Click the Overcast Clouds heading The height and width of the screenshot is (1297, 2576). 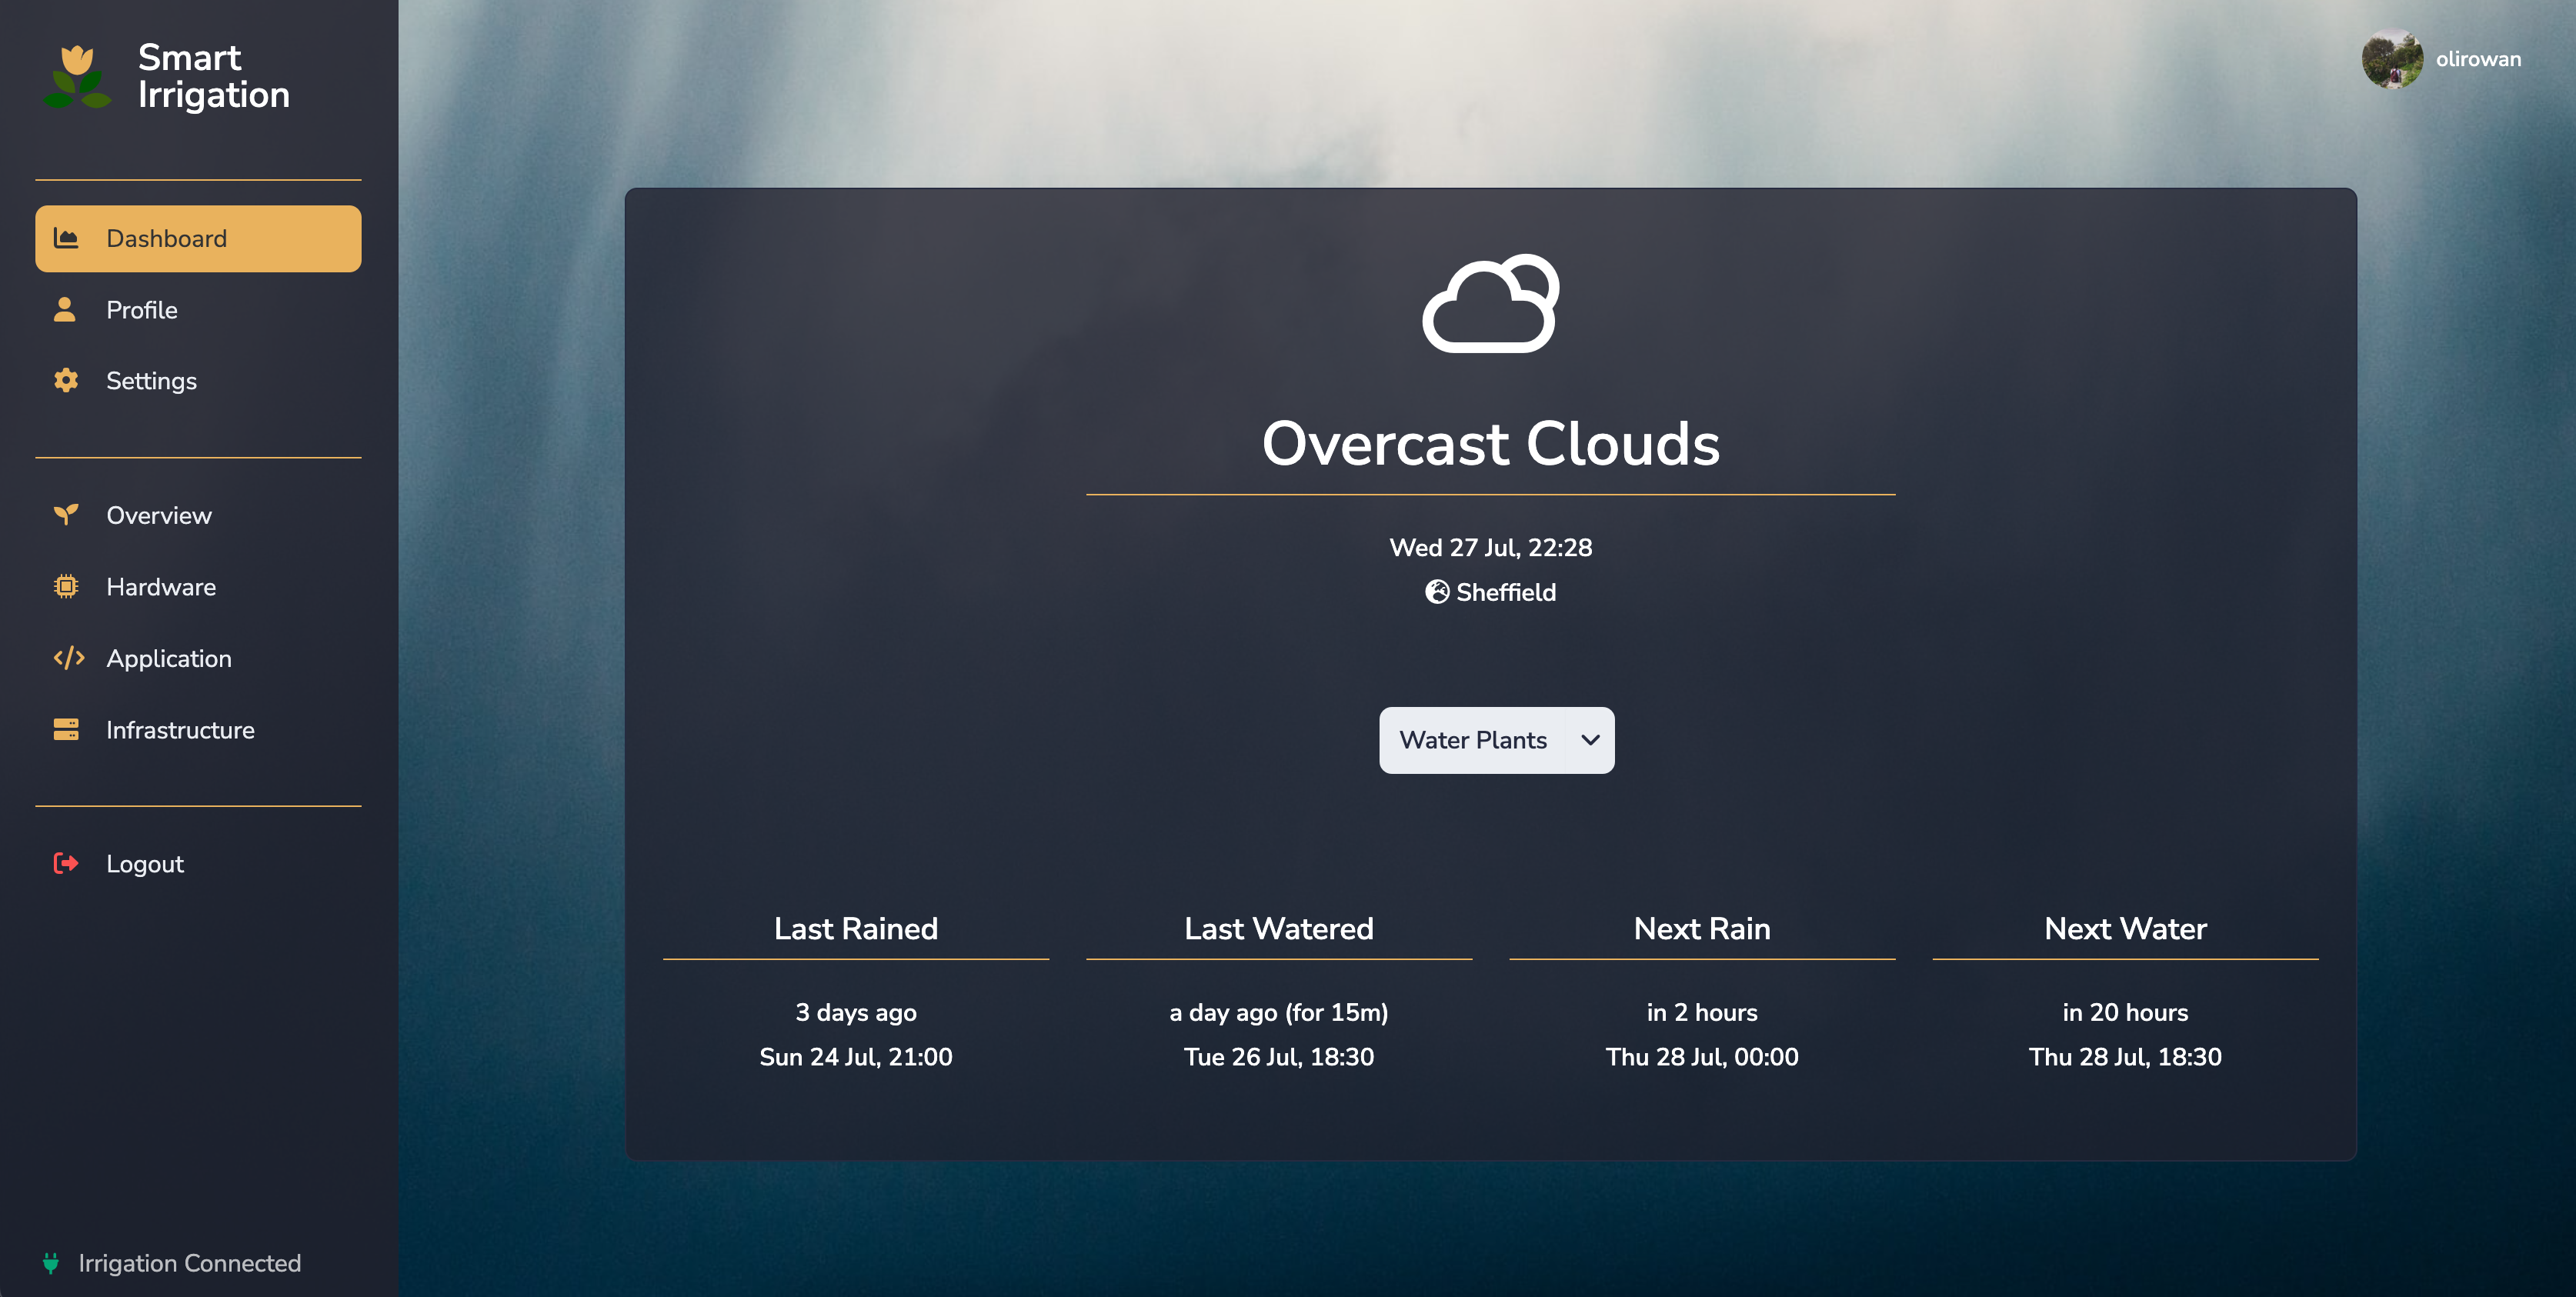point(1490,443)
